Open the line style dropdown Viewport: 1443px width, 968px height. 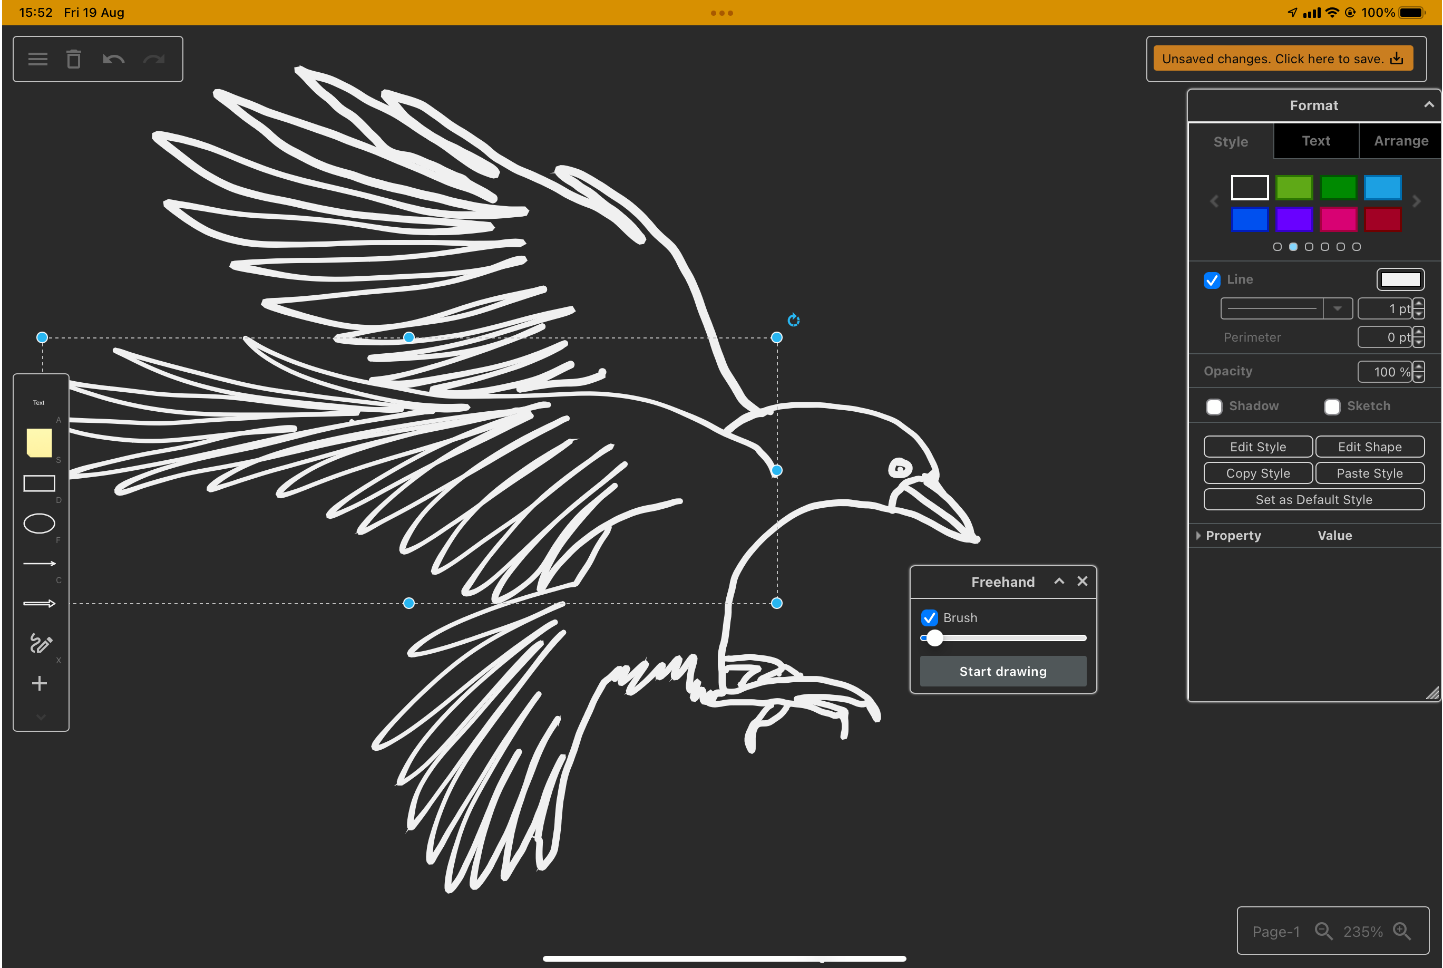pyautogui.click(x=1338, y=308)
